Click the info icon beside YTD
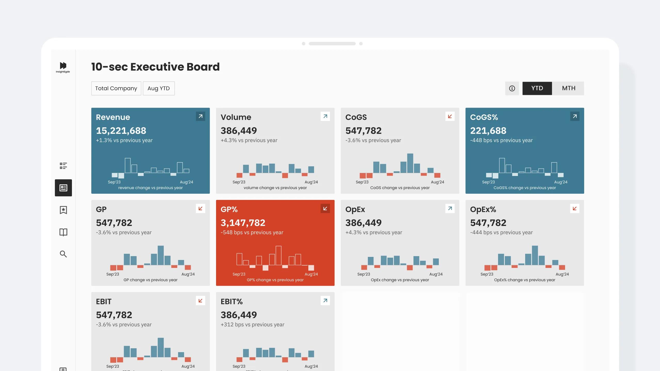The width and height of the screenshot is (660, 371). coord(512,88)
